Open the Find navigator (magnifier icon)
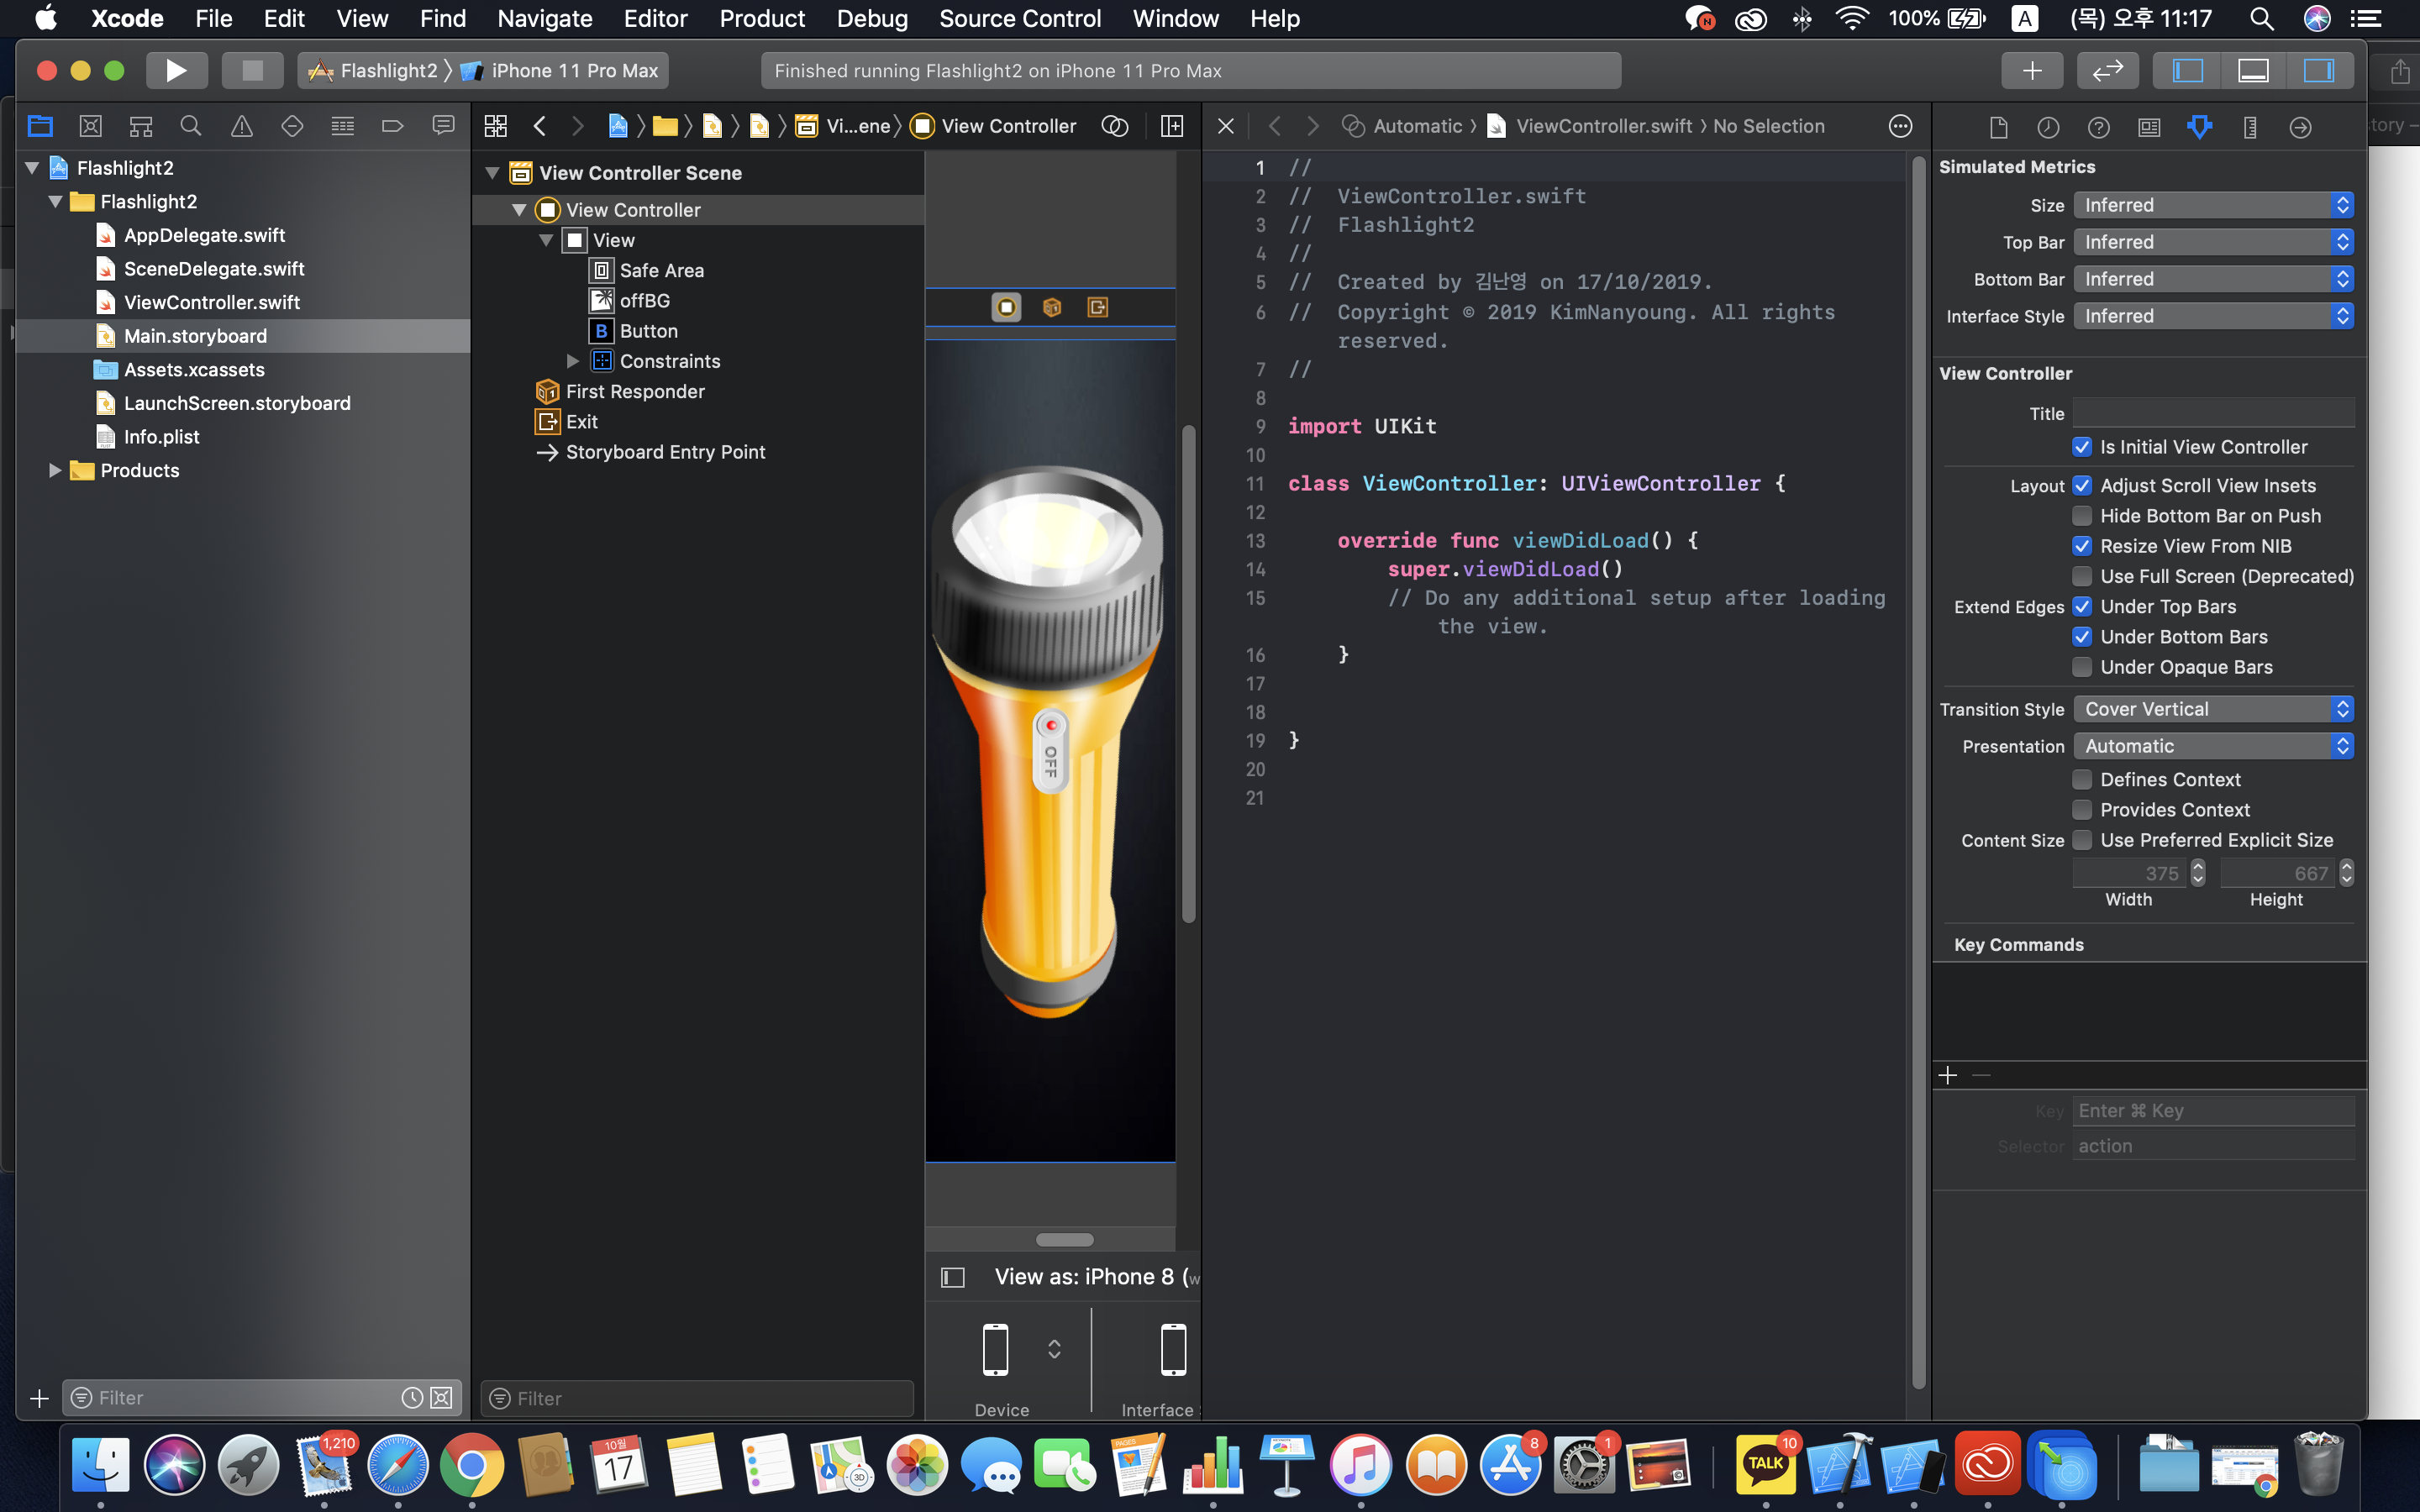This screenshot has width=2420, height=1512. (x=190, y=126)
